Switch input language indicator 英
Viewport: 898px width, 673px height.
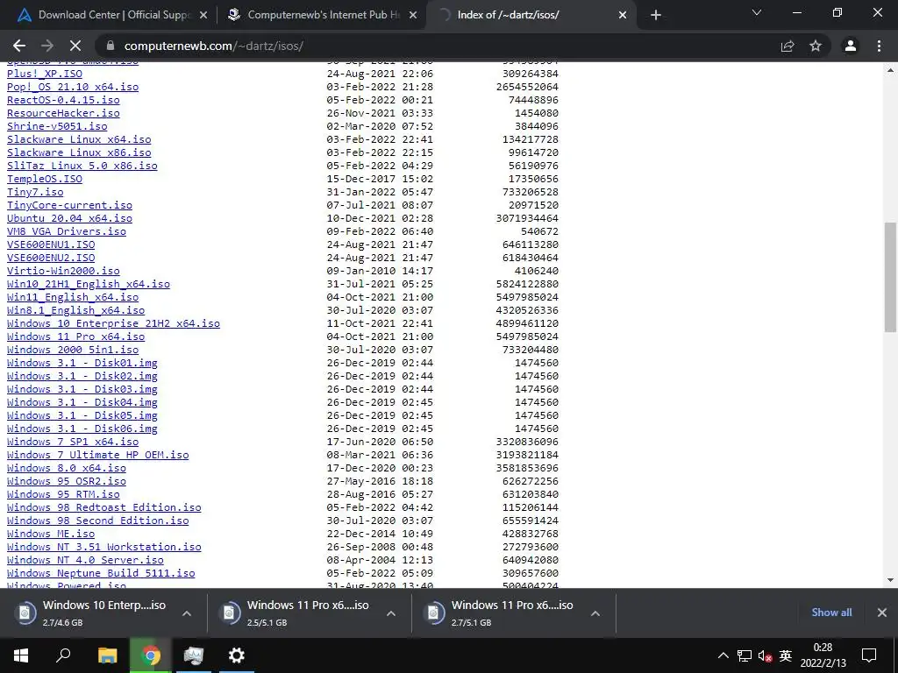[786, 655]
